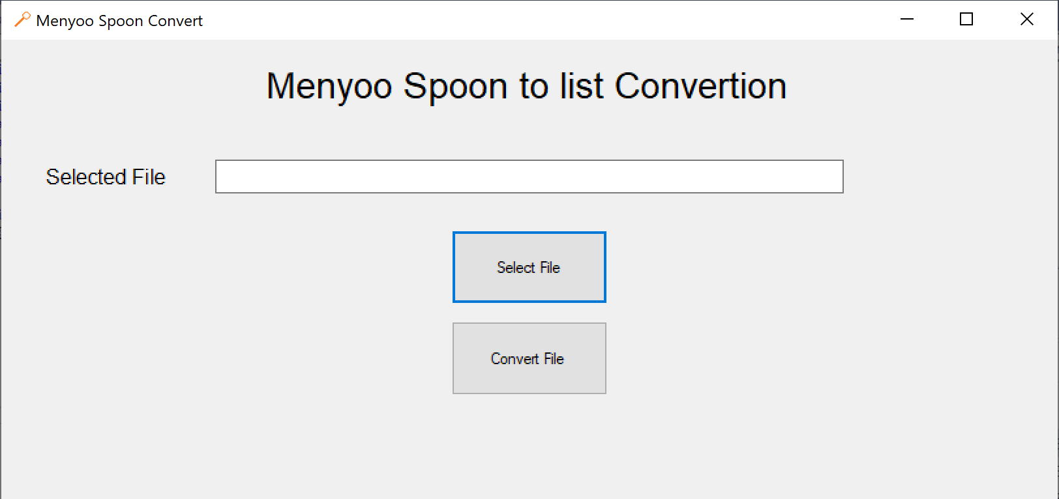Screen dimensions: 1059x499
Task: Browse for a file using Select File
Action: [x=529, y=267]
